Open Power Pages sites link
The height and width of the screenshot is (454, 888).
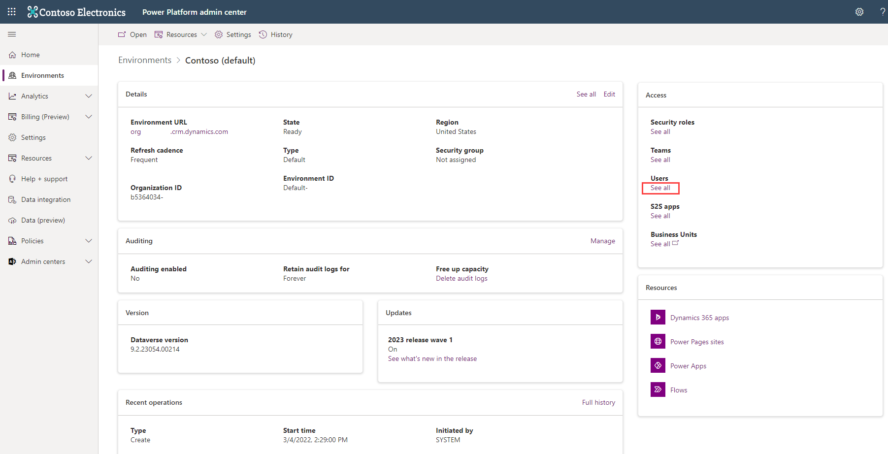coord(697,342)
